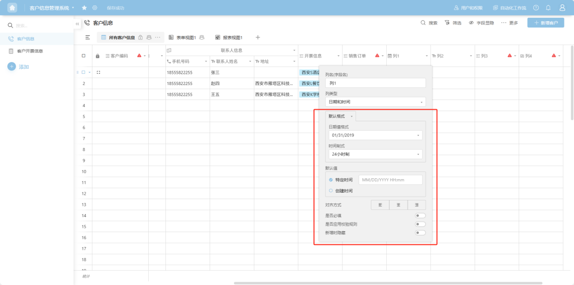Click the right align icon
This screenshot has width=574, height=285.
click(417, 205)
